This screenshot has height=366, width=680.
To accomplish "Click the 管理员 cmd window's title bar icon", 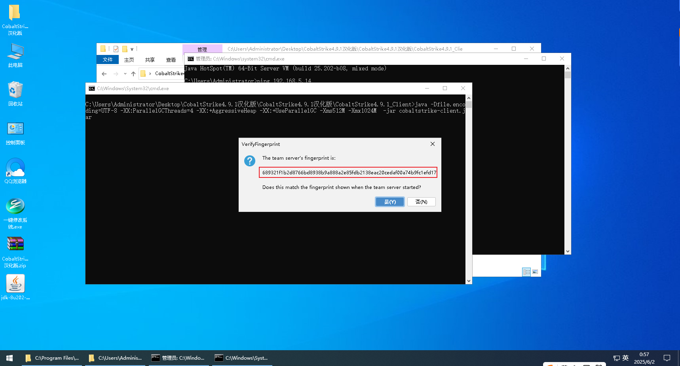I will point(191,59).
